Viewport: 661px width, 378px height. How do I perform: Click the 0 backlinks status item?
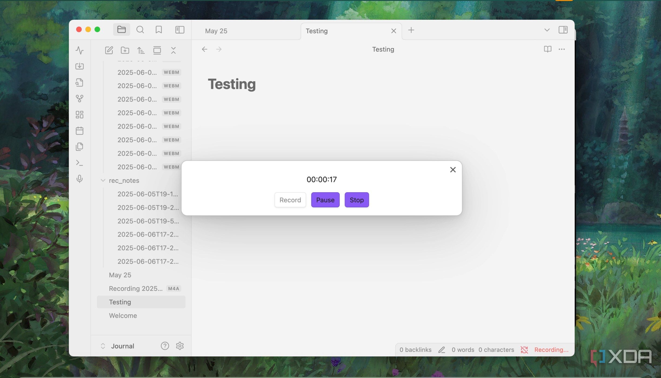415,350
